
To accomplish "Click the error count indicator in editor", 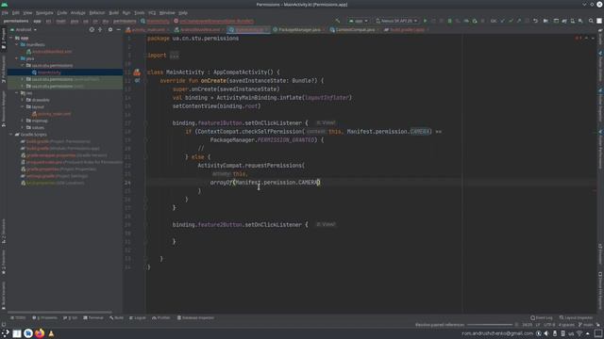I will [x=579, y=38].
